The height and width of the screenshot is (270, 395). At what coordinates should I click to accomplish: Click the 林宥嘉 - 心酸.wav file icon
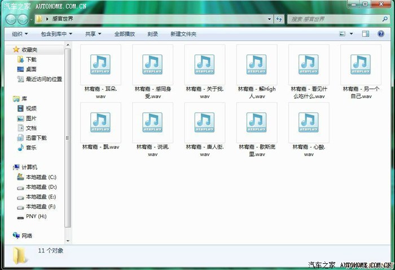[x=308, y=122]
